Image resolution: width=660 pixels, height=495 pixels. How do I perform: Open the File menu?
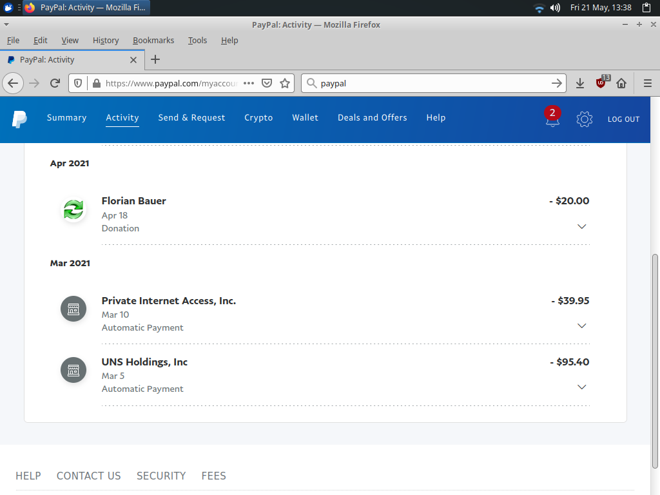click(13, 41)
